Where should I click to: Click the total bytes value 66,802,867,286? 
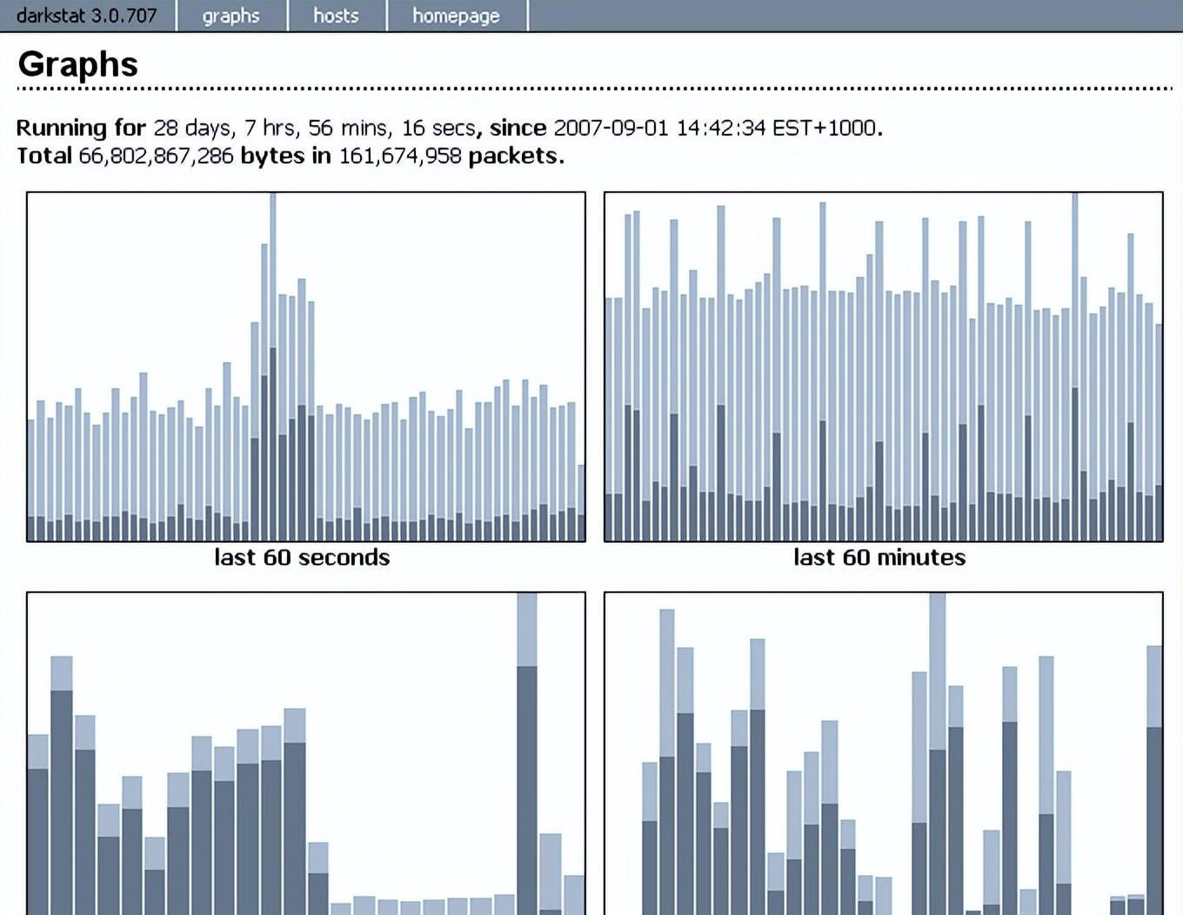click(x=156, y=156)
